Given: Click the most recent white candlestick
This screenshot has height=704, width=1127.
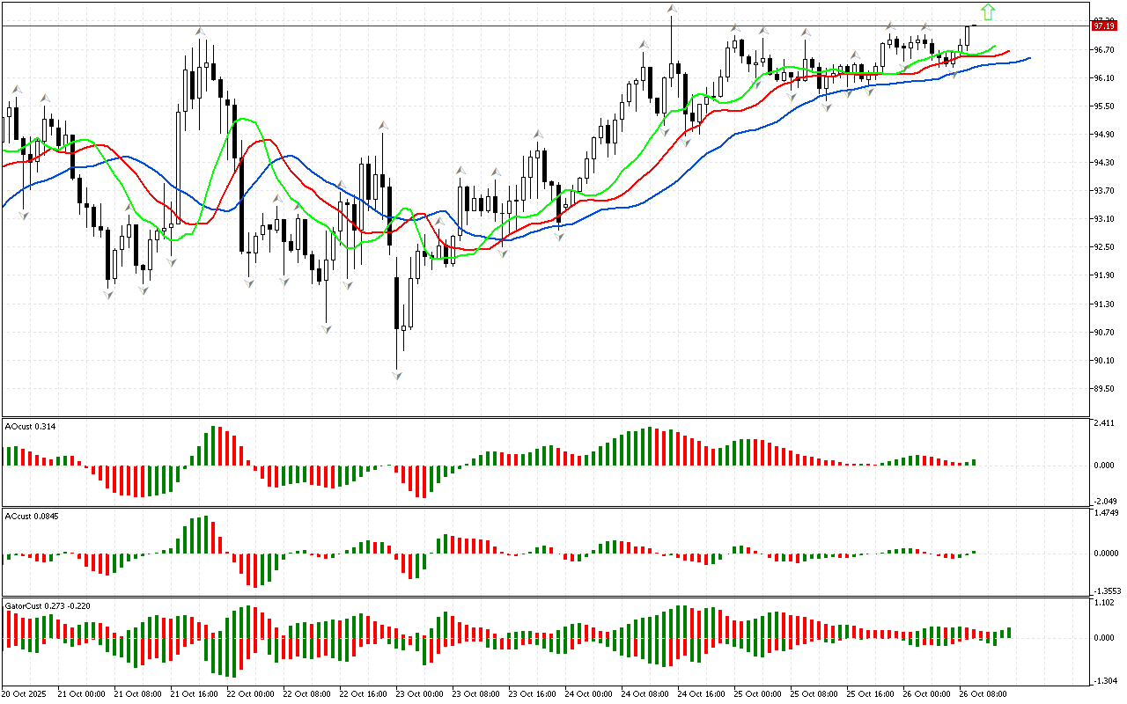Looking at the screenshot, I should click(x=968, y=35).
